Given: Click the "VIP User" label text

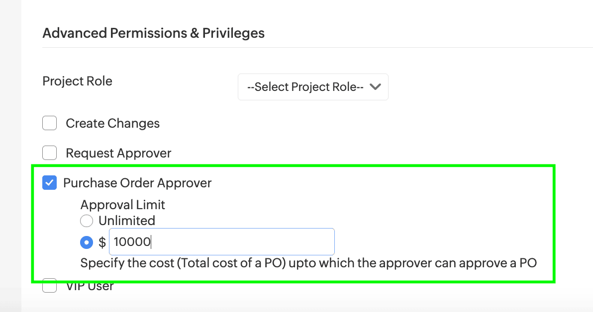Looking at the screenshot, I should pyautogui.click(x=90, y=287).
